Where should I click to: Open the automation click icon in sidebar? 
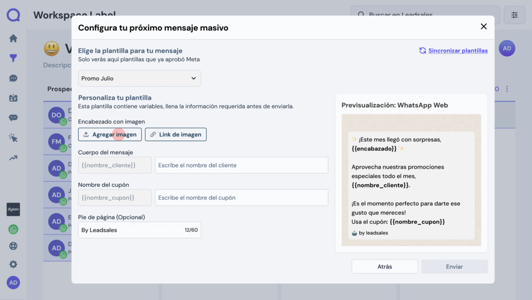coord(14,138)
